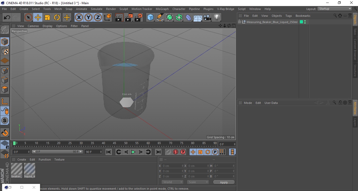Click the Apply button
Image resolution: width=358 pixels, height=191 pixels.
coord(224,182)
